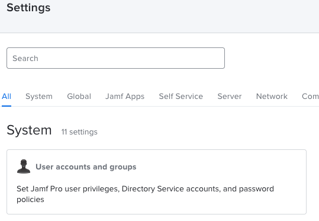
Task: Go to the Network tab
Action: [x=272, y=97]
